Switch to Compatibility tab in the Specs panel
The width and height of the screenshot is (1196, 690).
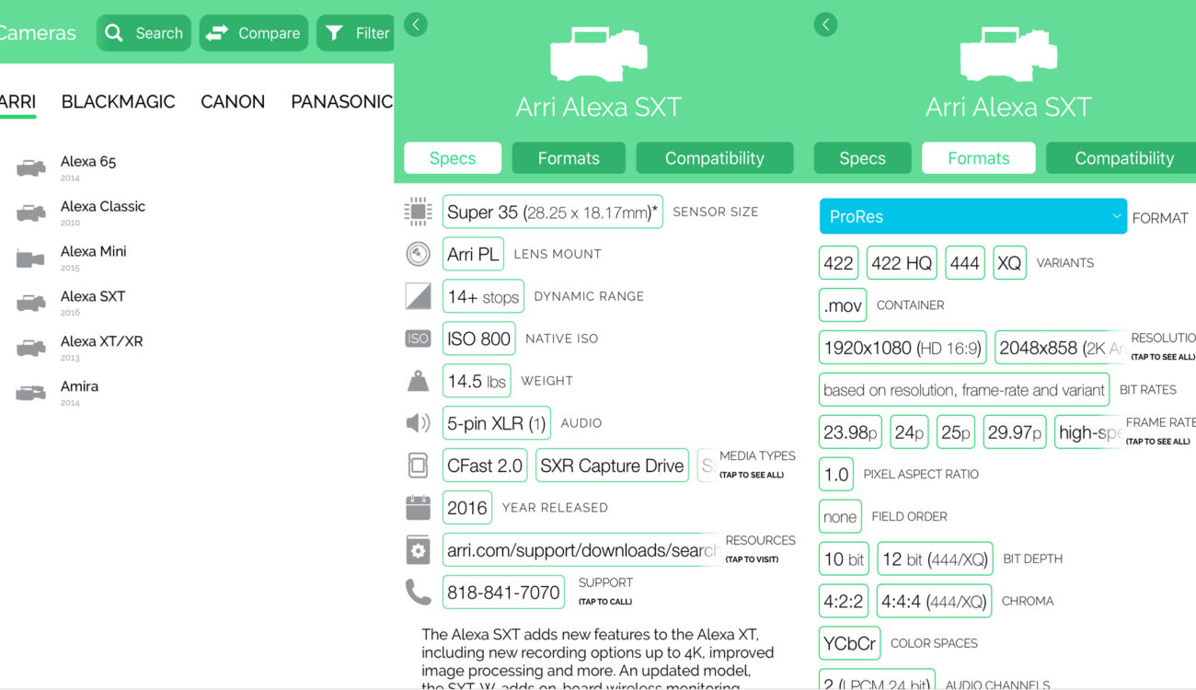pos(715,158)
